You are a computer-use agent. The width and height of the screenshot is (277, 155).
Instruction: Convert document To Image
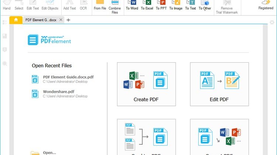(x=176, y=5)
